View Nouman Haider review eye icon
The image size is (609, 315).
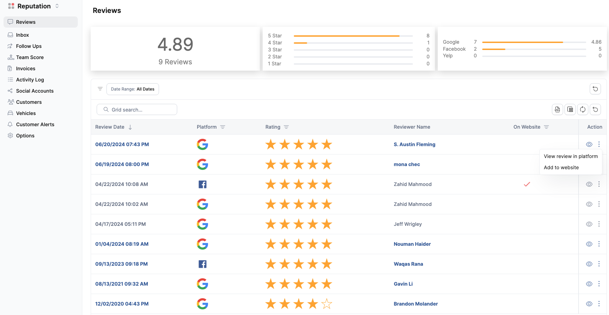pos(589,244)
